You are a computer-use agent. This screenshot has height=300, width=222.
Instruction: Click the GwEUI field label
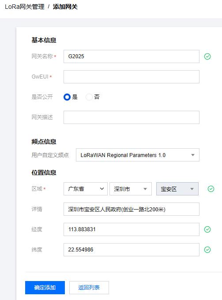pos(40,77)
